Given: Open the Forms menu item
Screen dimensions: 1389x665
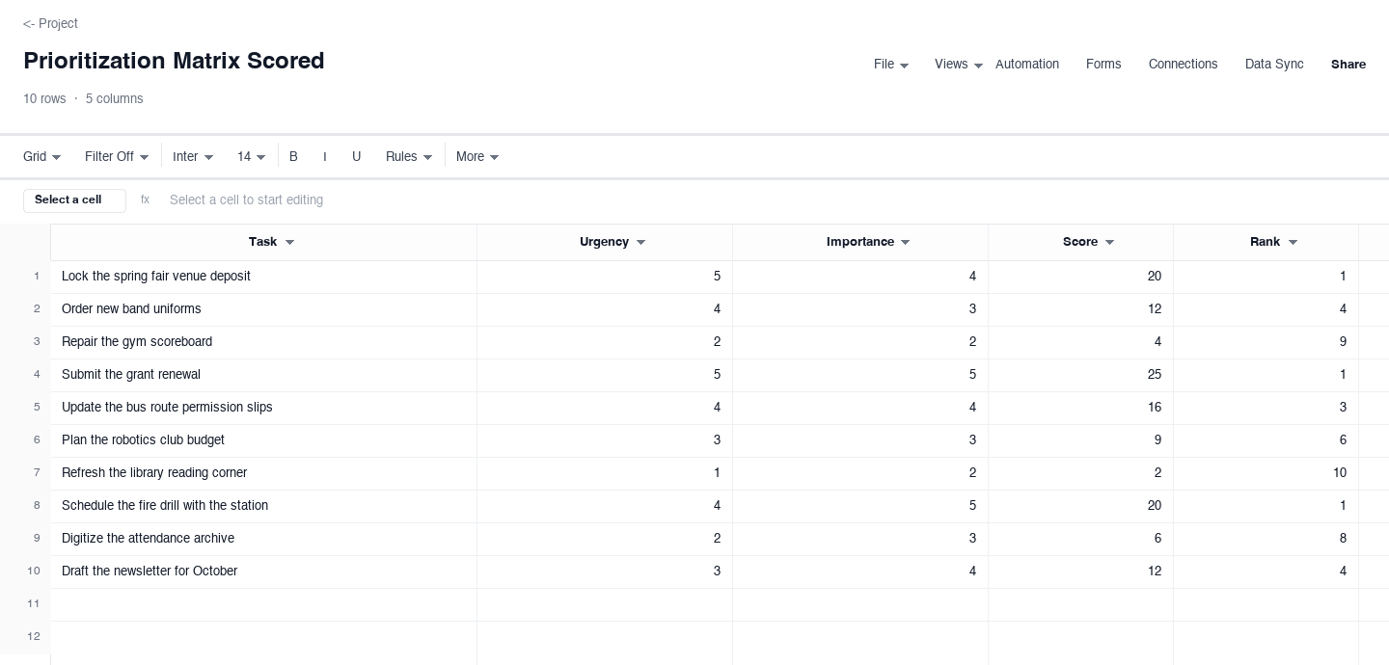Looking at the screenshot, I should click(1103, 65).
